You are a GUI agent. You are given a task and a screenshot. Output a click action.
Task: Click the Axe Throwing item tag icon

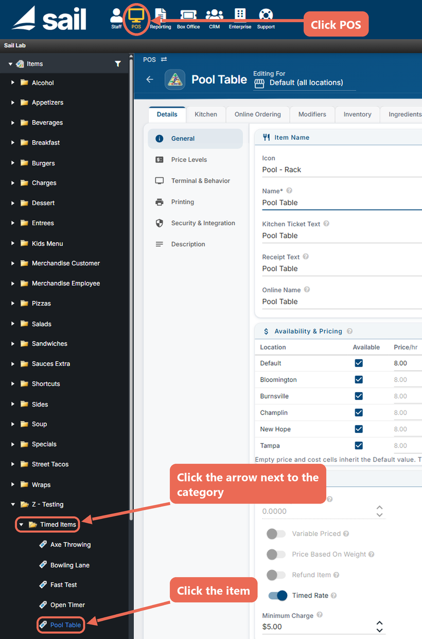pos(43,544)
